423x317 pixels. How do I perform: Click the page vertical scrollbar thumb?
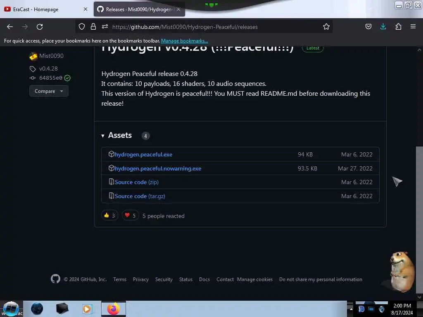coord(419,220)
